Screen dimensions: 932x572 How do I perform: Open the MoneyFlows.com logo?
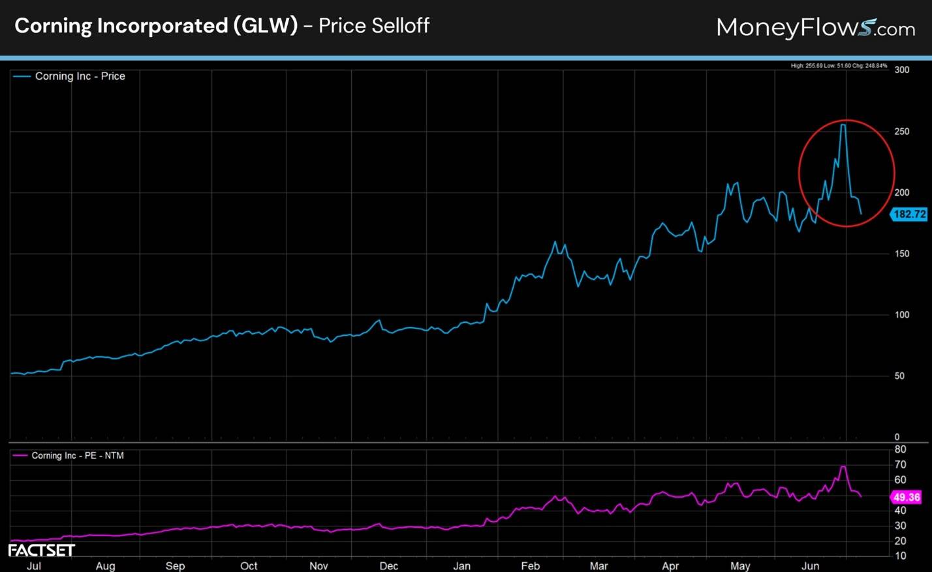pyautogui.click(x=816, y=28)
